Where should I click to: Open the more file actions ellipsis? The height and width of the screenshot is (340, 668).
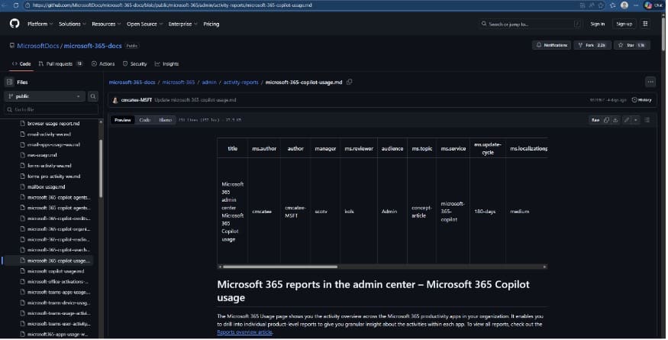coord(650,82)
